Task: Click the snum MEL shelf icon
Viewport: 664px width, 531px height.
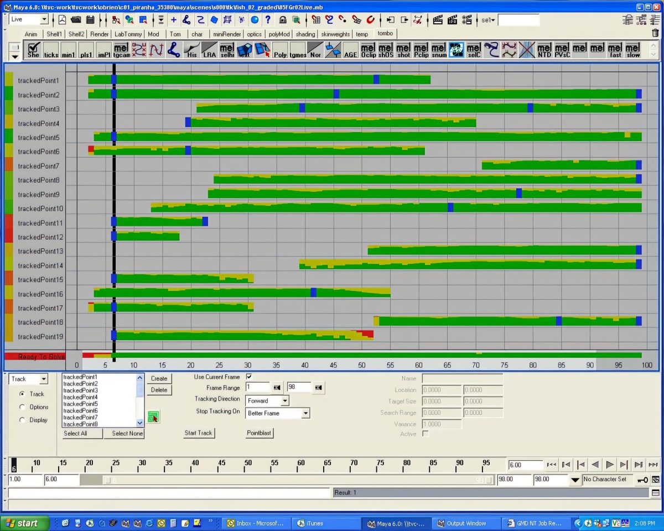Action: [x=438, y=51]
